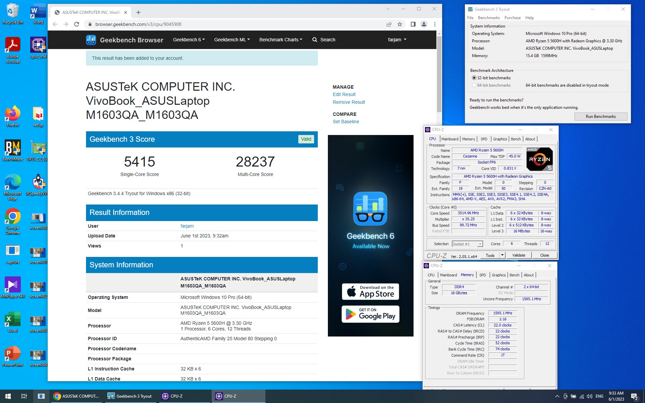Switch to Graphics tab in lower CPU-Z
The height and width of the screenshot is (403, 645).
coord(499,275)
